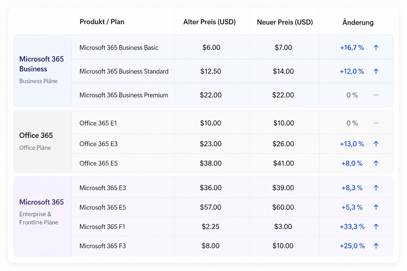
Task: Click the +8,0 % change value
Action: pos(352,163)
